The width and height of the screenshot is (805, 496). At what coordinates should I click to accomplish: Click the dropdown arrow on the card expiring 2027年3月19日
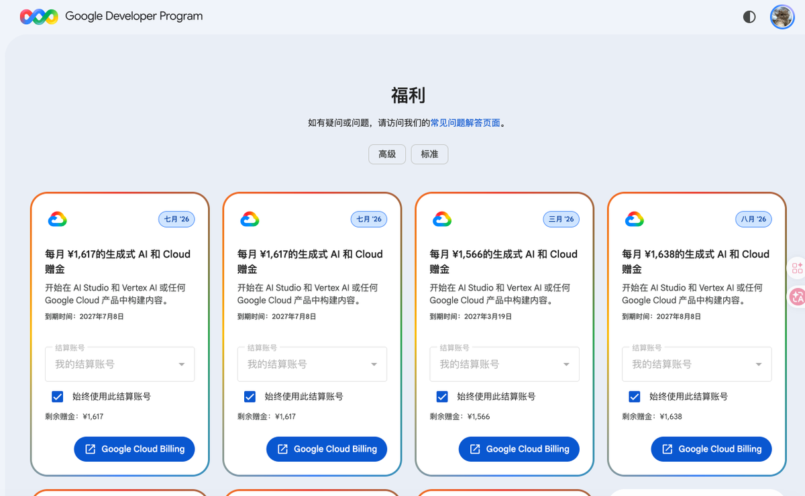(566, 364)
